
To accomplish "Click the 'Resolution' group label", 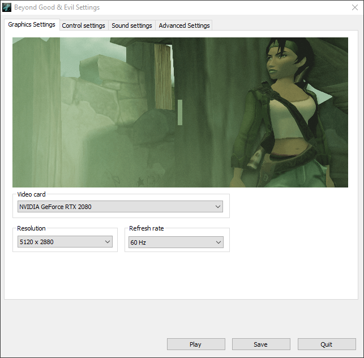I will coord(31,228).
